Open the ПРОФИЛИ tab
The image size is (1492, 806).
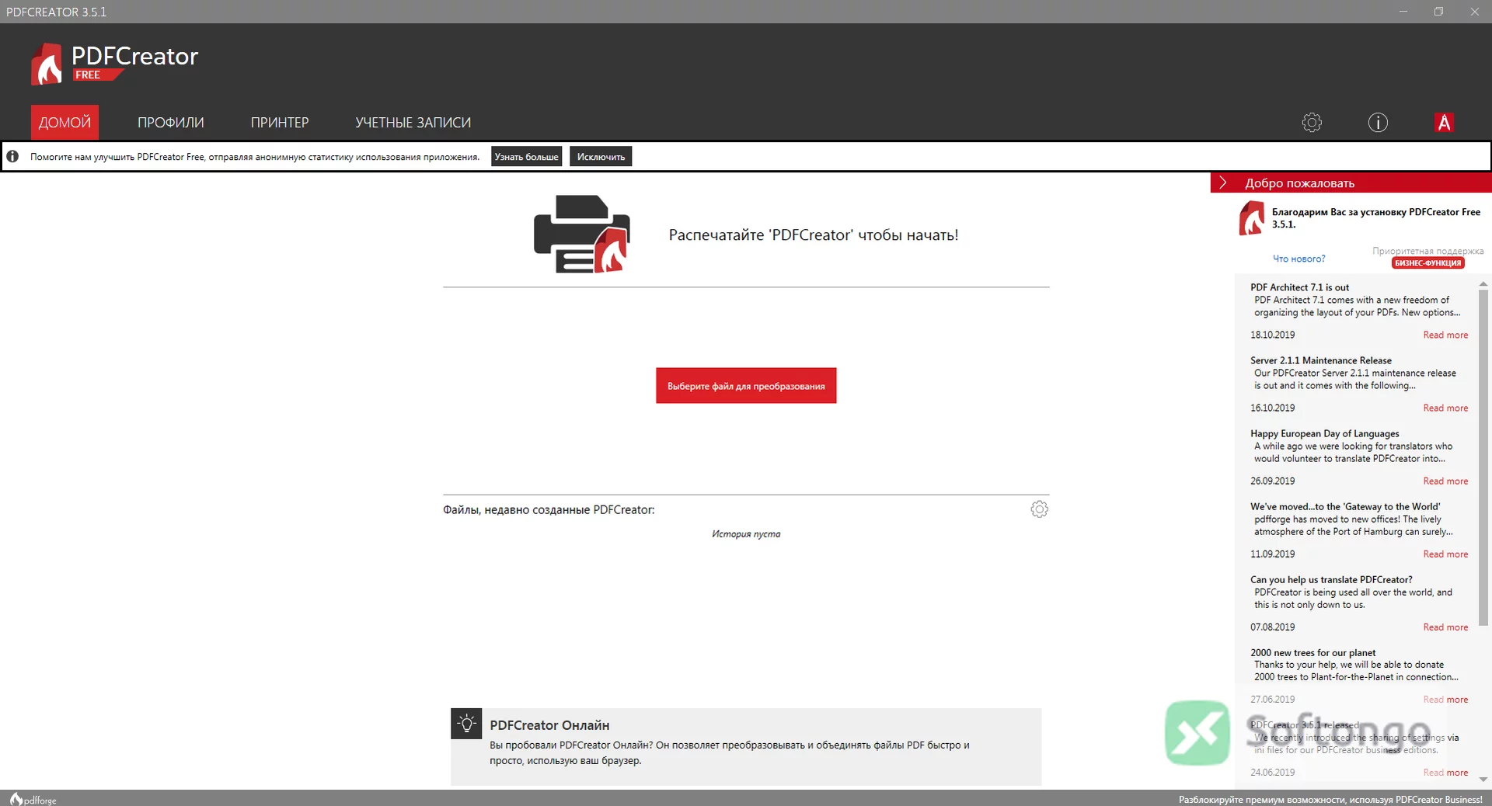171,123
